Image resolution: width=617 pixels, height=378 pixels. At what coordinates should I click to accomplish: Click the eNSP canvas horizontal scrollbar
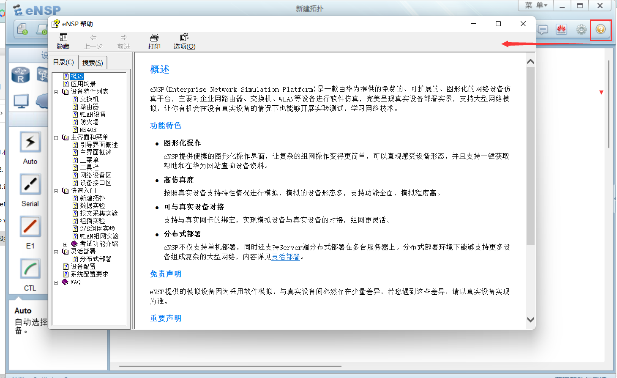click(x=230, y=366)
